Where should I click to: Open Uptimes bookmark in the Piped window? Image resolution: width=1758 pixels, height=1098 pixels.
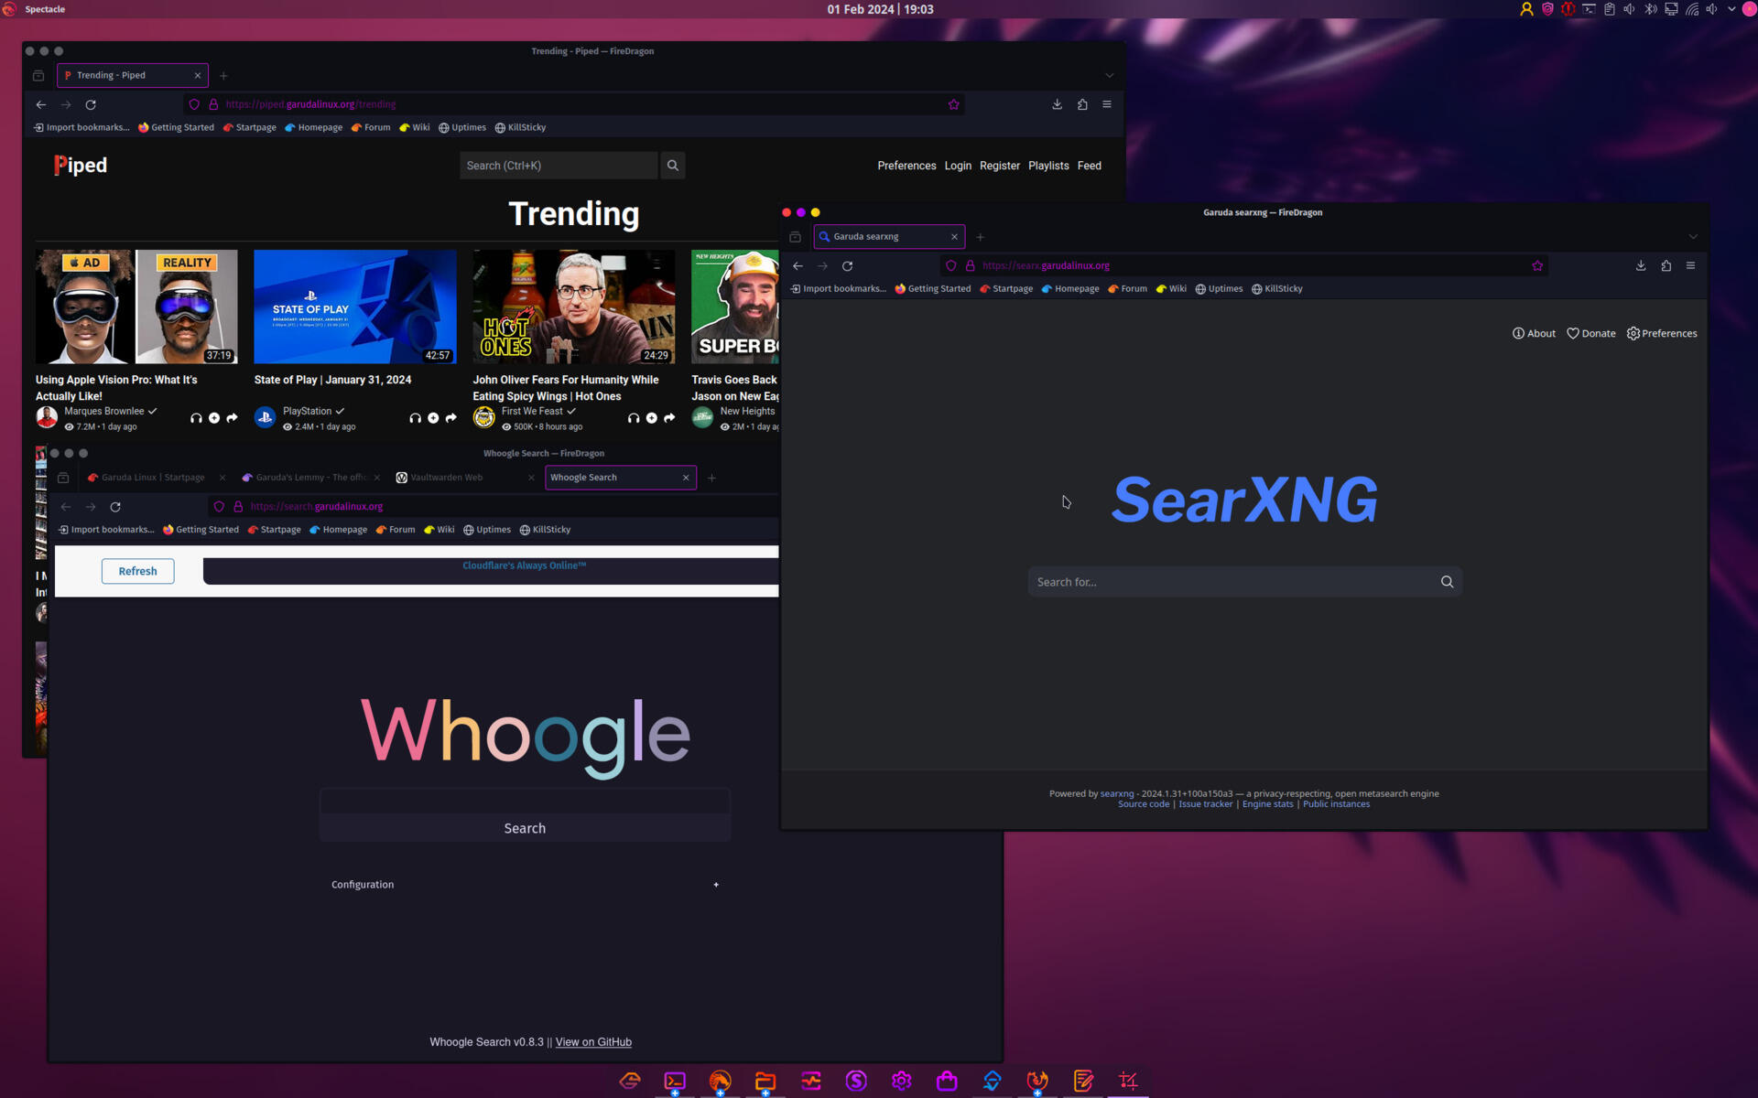[x=461, y=128]
